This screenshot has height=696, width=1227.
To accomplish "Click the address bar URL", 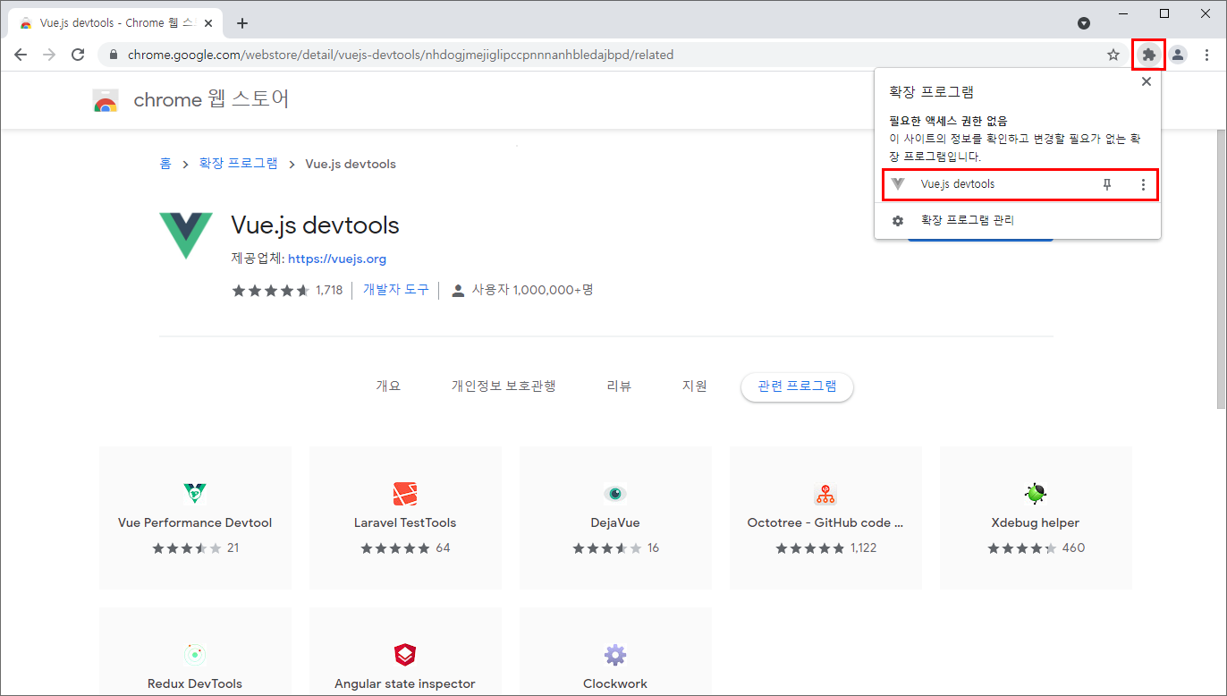I will [x=401, y=55].
